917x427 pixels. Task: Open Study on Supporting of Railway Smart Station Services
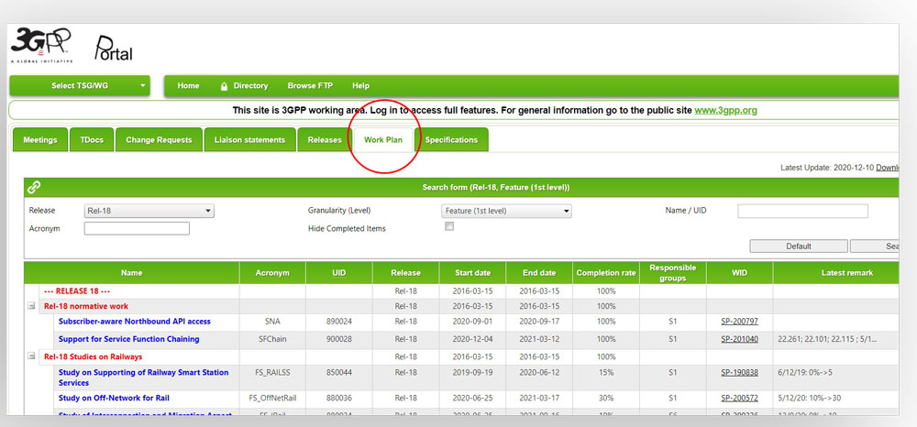143,378
